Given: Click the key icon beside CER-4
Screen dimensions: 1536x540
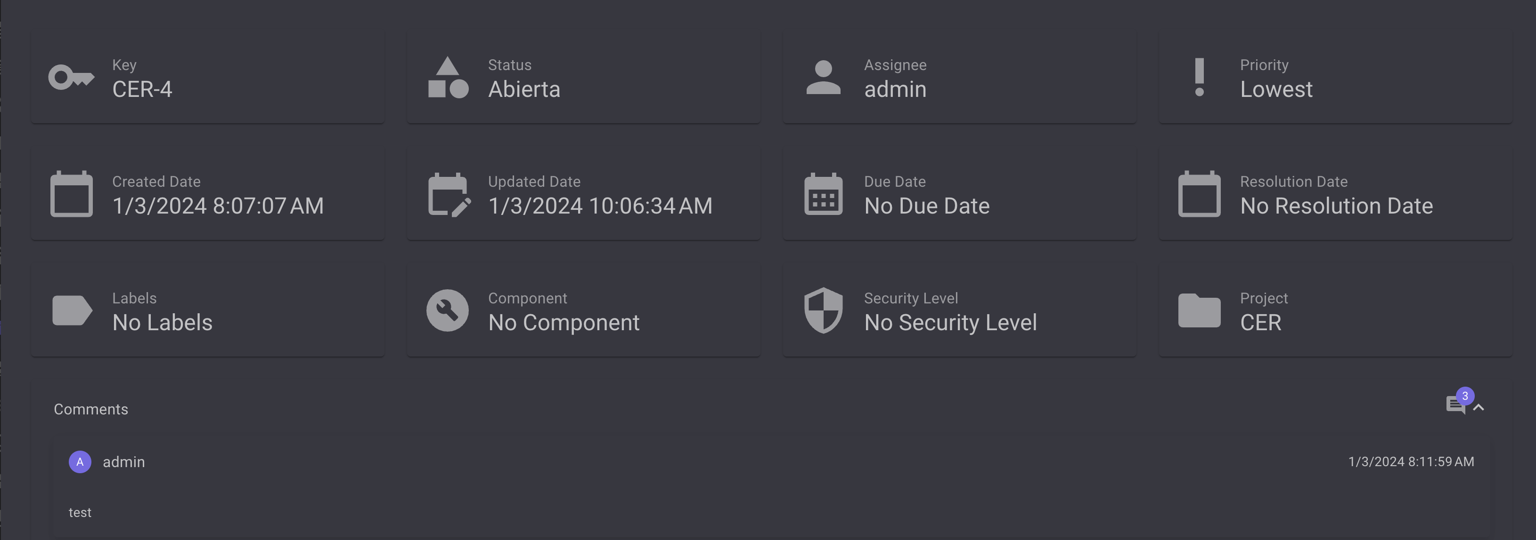Looking at the screenshot, I should pyautogui.click(x=71, y=78).
